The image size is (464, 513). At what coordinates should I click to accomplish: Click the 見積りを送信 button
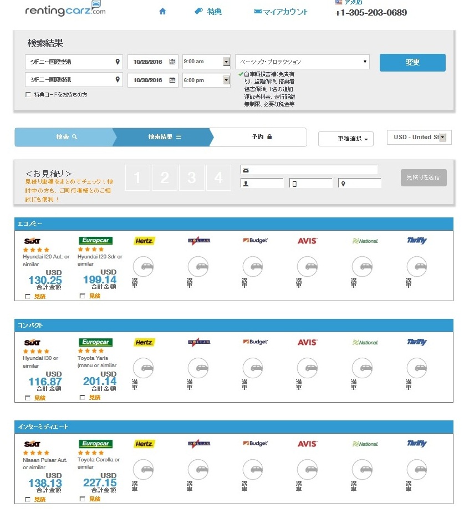tap(424, 177)
